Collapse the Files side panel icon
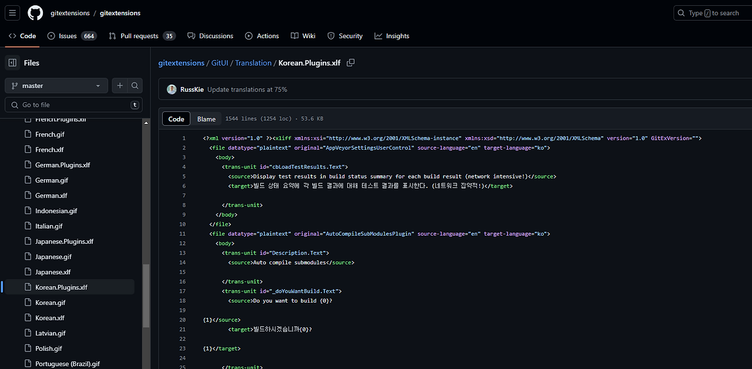 12,63
